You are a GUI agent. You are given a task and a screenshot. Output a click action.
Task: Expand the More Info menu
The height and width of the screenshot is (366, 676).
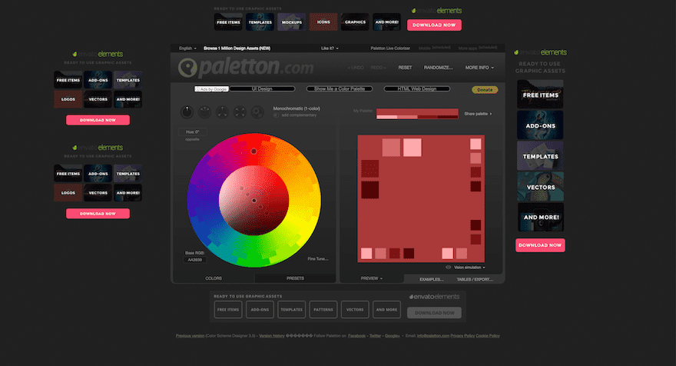479,68
